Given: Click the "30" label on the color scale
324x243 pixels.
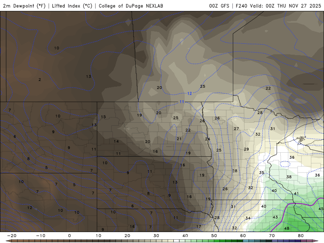Looking at the screenshot, I should pos(156,236).
